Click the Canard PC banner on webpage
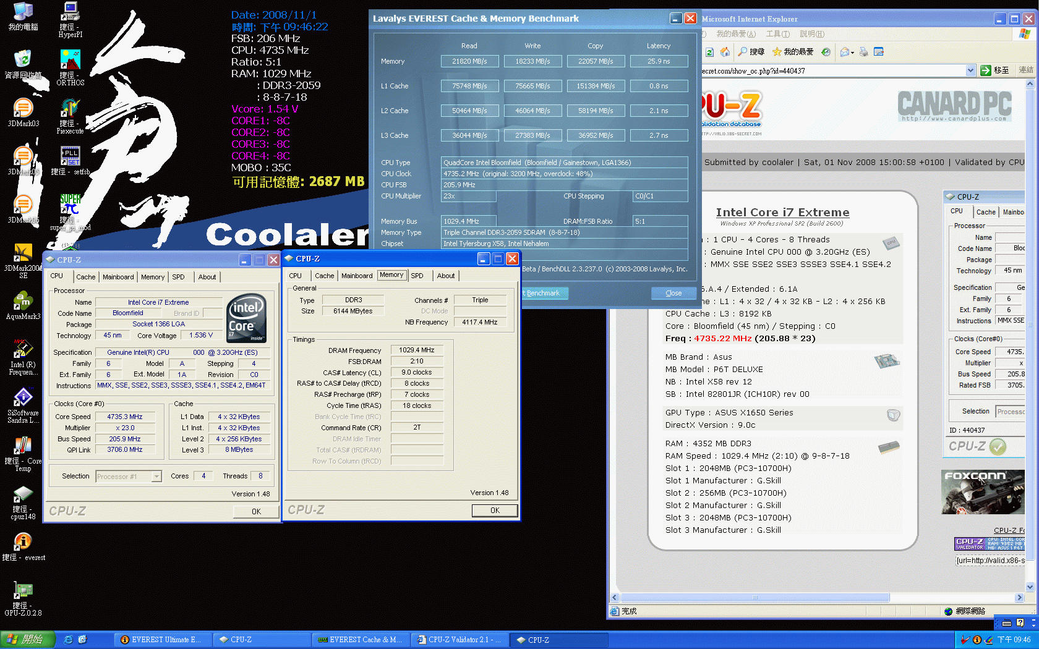This screenshot has width=1039, height=649. coord(954,106)
